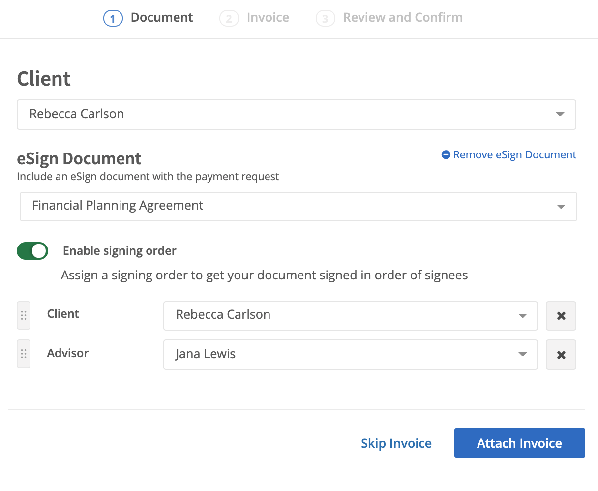Go to the Review and Confirm step
Image resolution: width=598 pixels, height=491 pixels.
402,18
